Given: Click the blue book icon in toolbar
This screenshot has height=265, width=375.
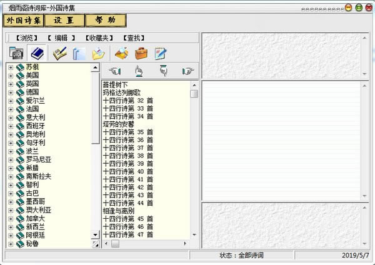Looking at the screenshot, I should tap(37, 53).
